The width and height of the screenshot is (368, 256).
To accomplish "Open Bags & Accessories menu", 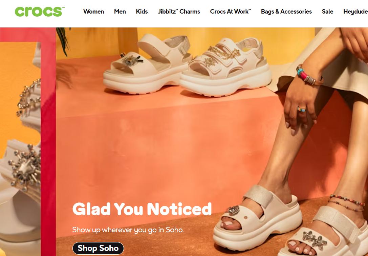I will tap(286, 12).
